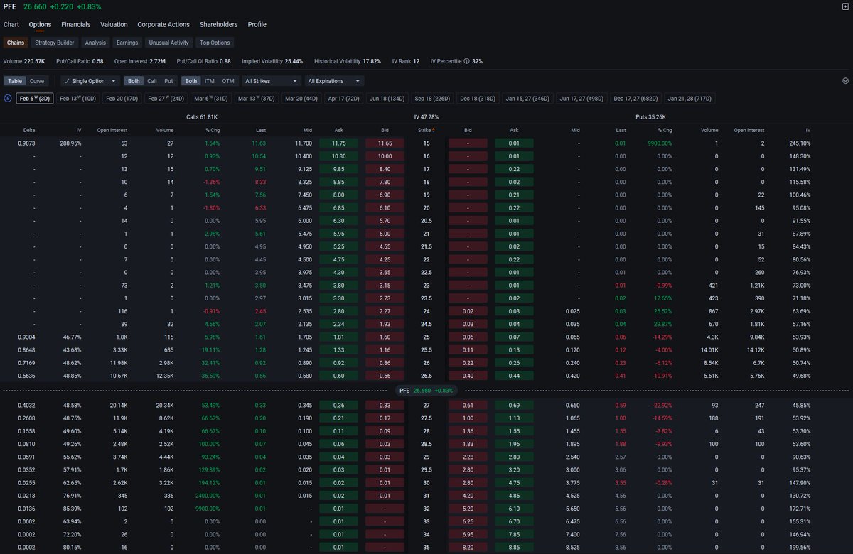Image resolution: width=853 pixels, height=554 pixels.
Task: Show IV Percentile info tooltip icon
Action: coord(466,61)
